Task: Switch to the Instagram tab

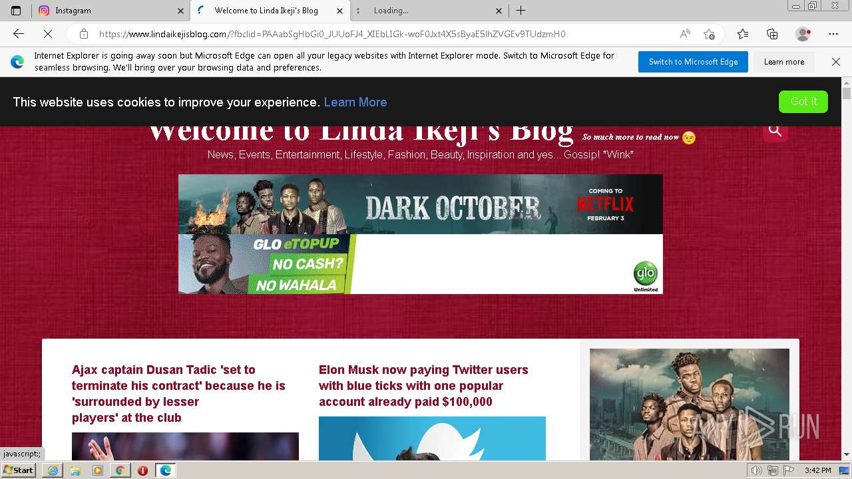Action: (x=111, y=11)
